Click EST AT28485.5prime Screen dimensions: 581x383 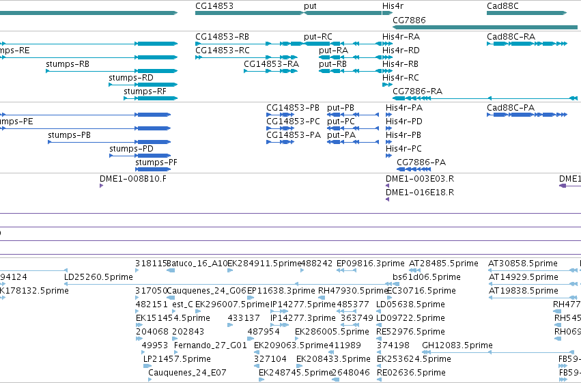(414, 270)
